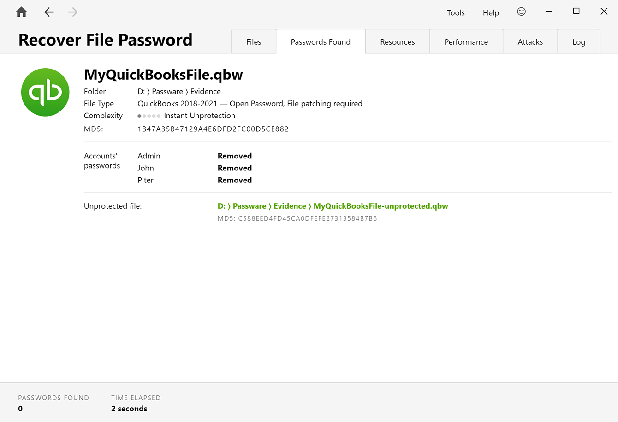
Task: Click the John account name
Action: 146,168
